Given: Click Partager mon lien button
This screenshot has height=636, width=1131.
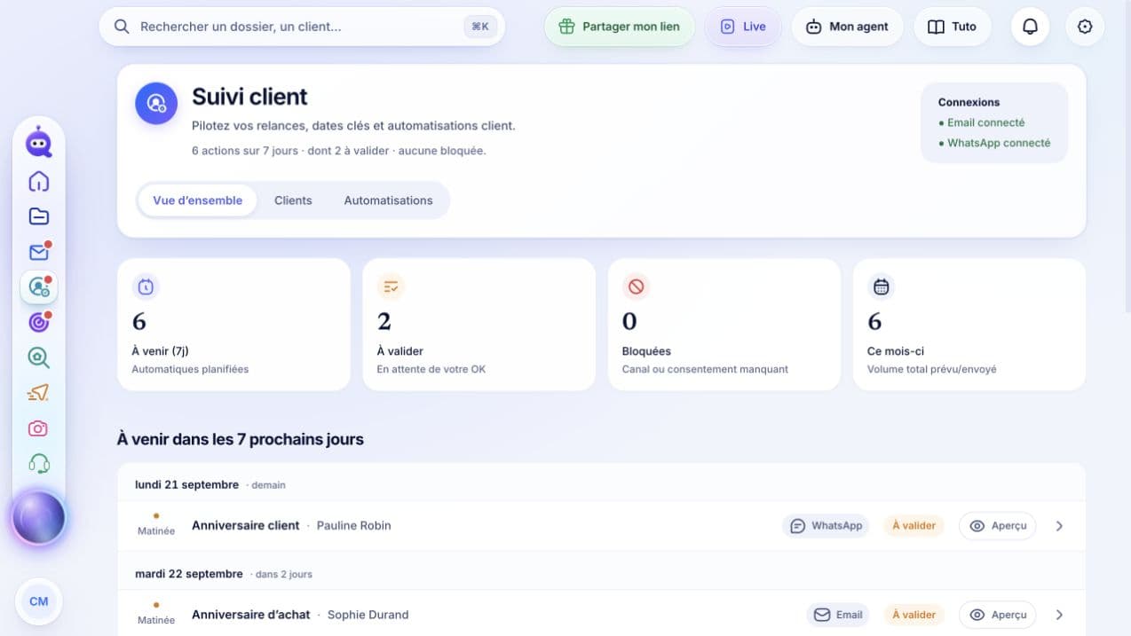Looking at the screenshot, I should [x=620, y=27].
